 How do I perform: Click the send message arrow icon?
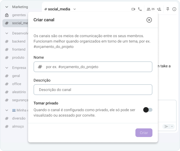pos(166,127)
